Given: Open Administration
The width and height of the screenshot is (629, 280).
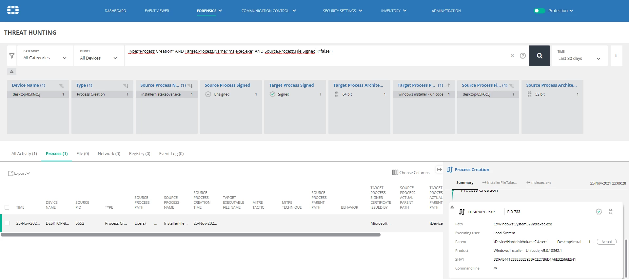Looking at the screenshot, I should (446, 11).
